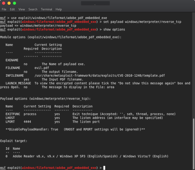Viewport: 195px width, 170px height.
Task: Click the vertical scrollbar thumb
Action: (194, 143)
